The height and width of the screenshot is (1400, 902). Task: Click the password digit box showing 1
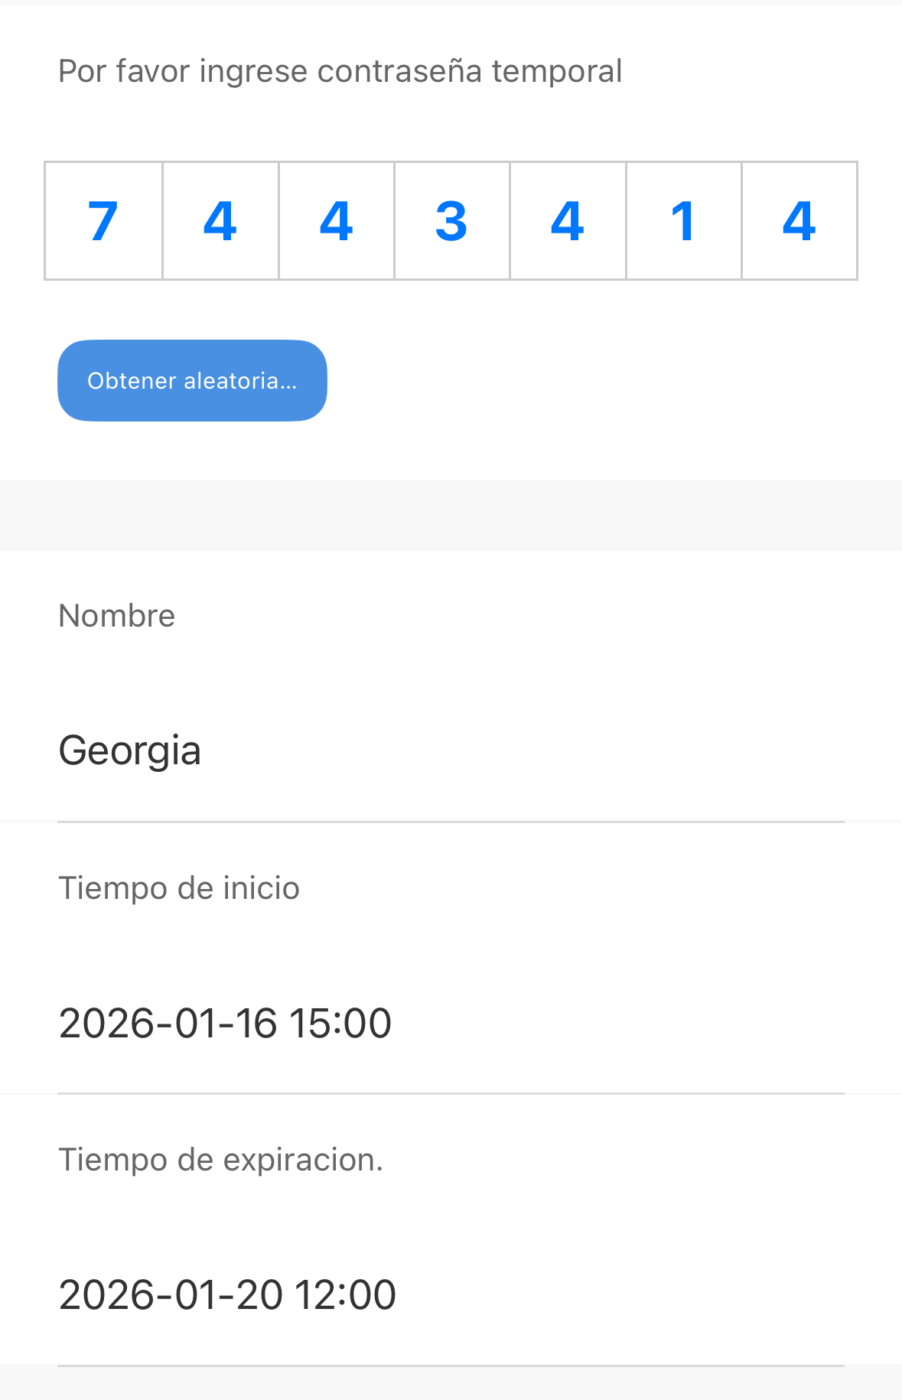[683, 221]
